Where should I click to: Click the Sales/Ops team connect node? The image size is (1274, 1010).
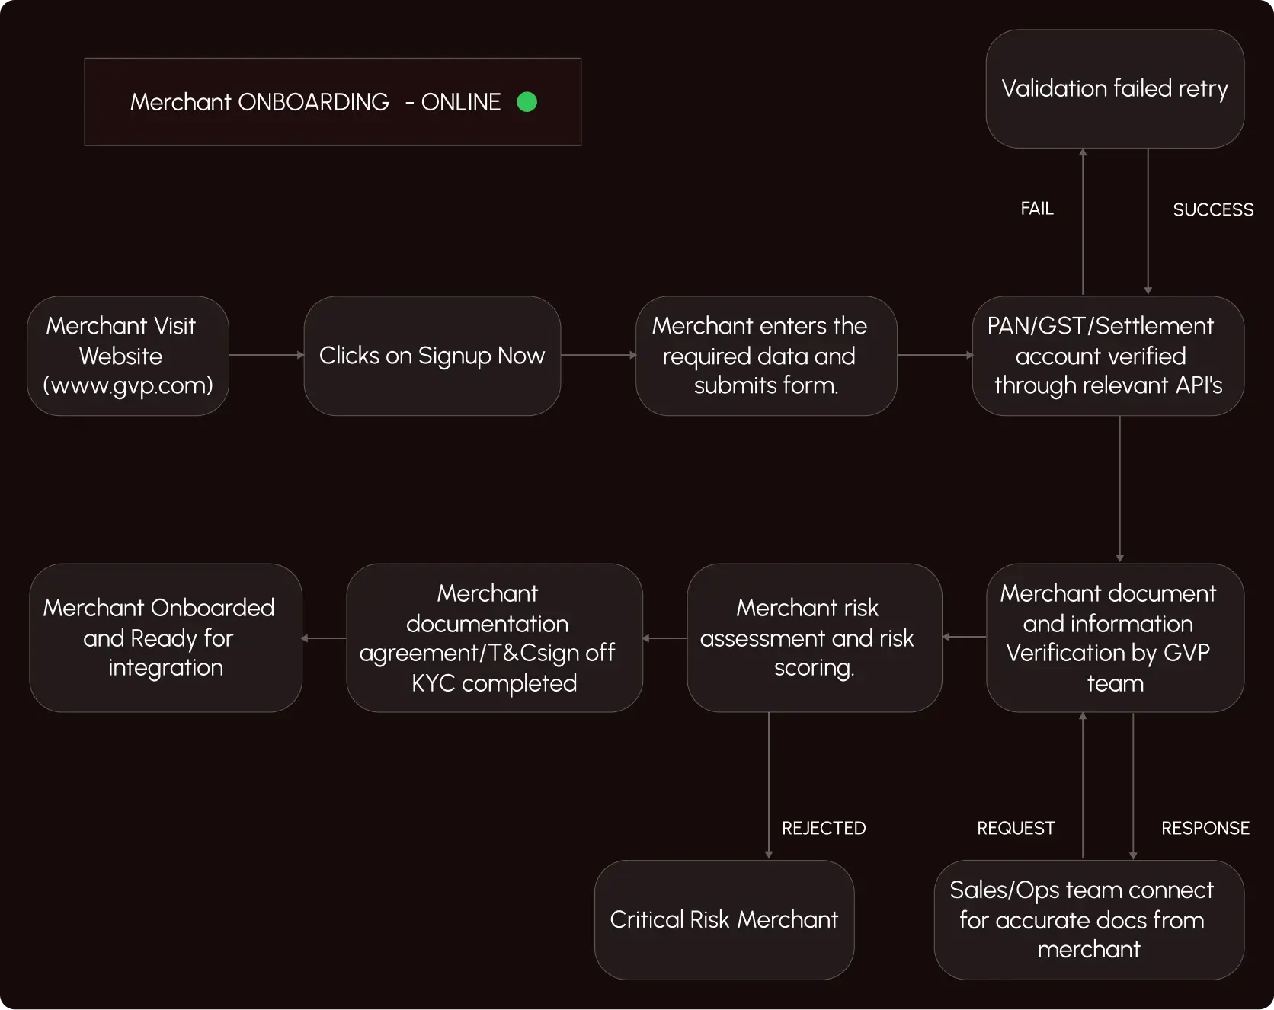1088,919
